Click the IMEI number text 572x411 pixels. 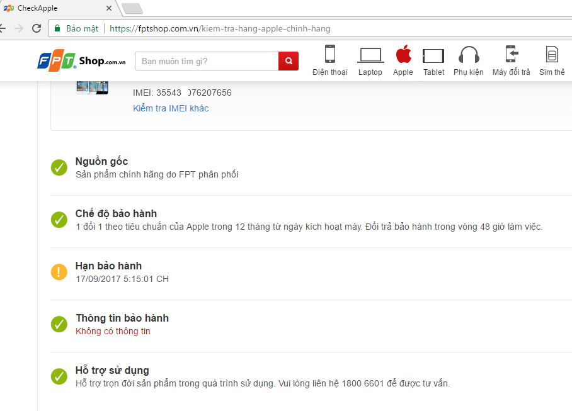click(x=182, y=93)
